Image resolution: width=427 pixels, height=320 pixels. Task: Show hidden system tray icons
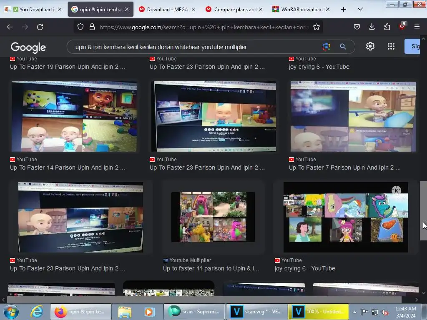[x=354, y=312]
